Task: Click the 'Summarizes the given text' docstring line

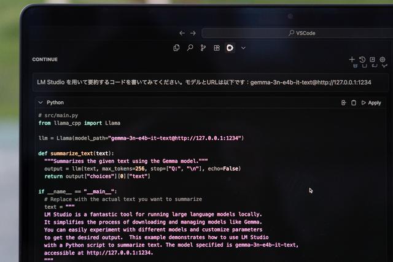Action: coord(126,161)
